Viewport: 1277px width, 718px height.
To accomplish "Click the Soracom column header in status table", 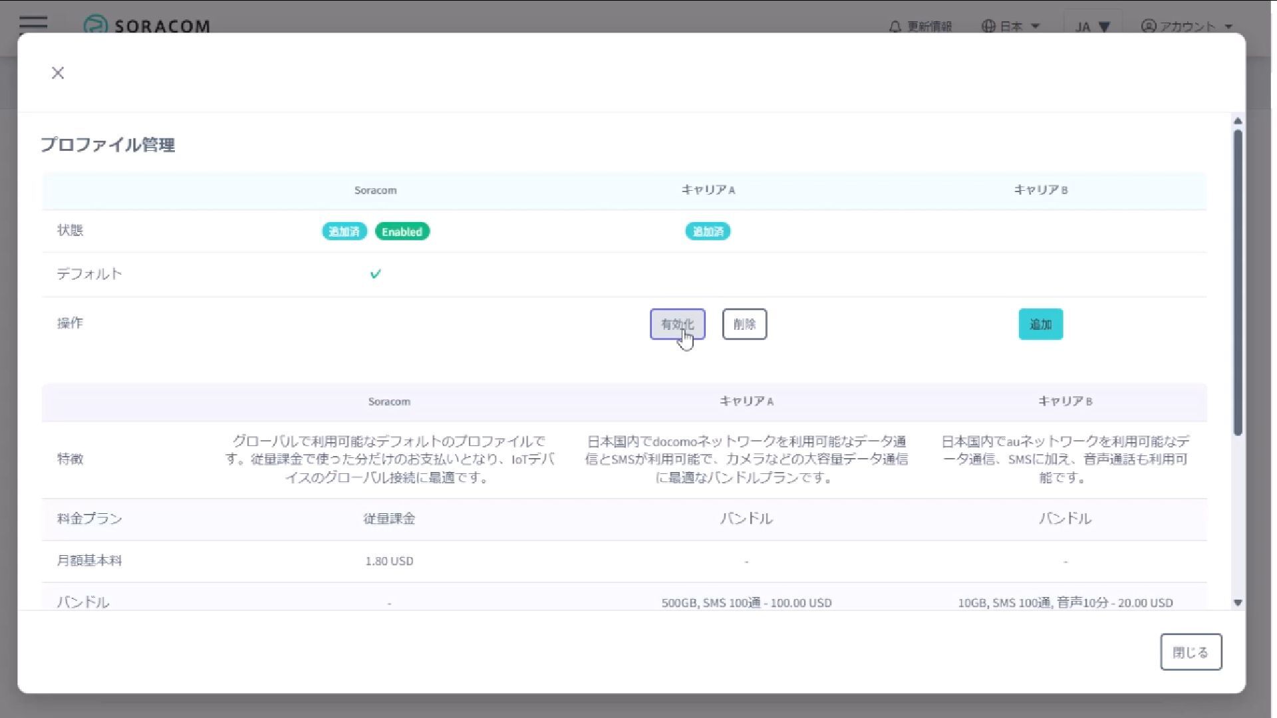I will [x=375, y=190].
